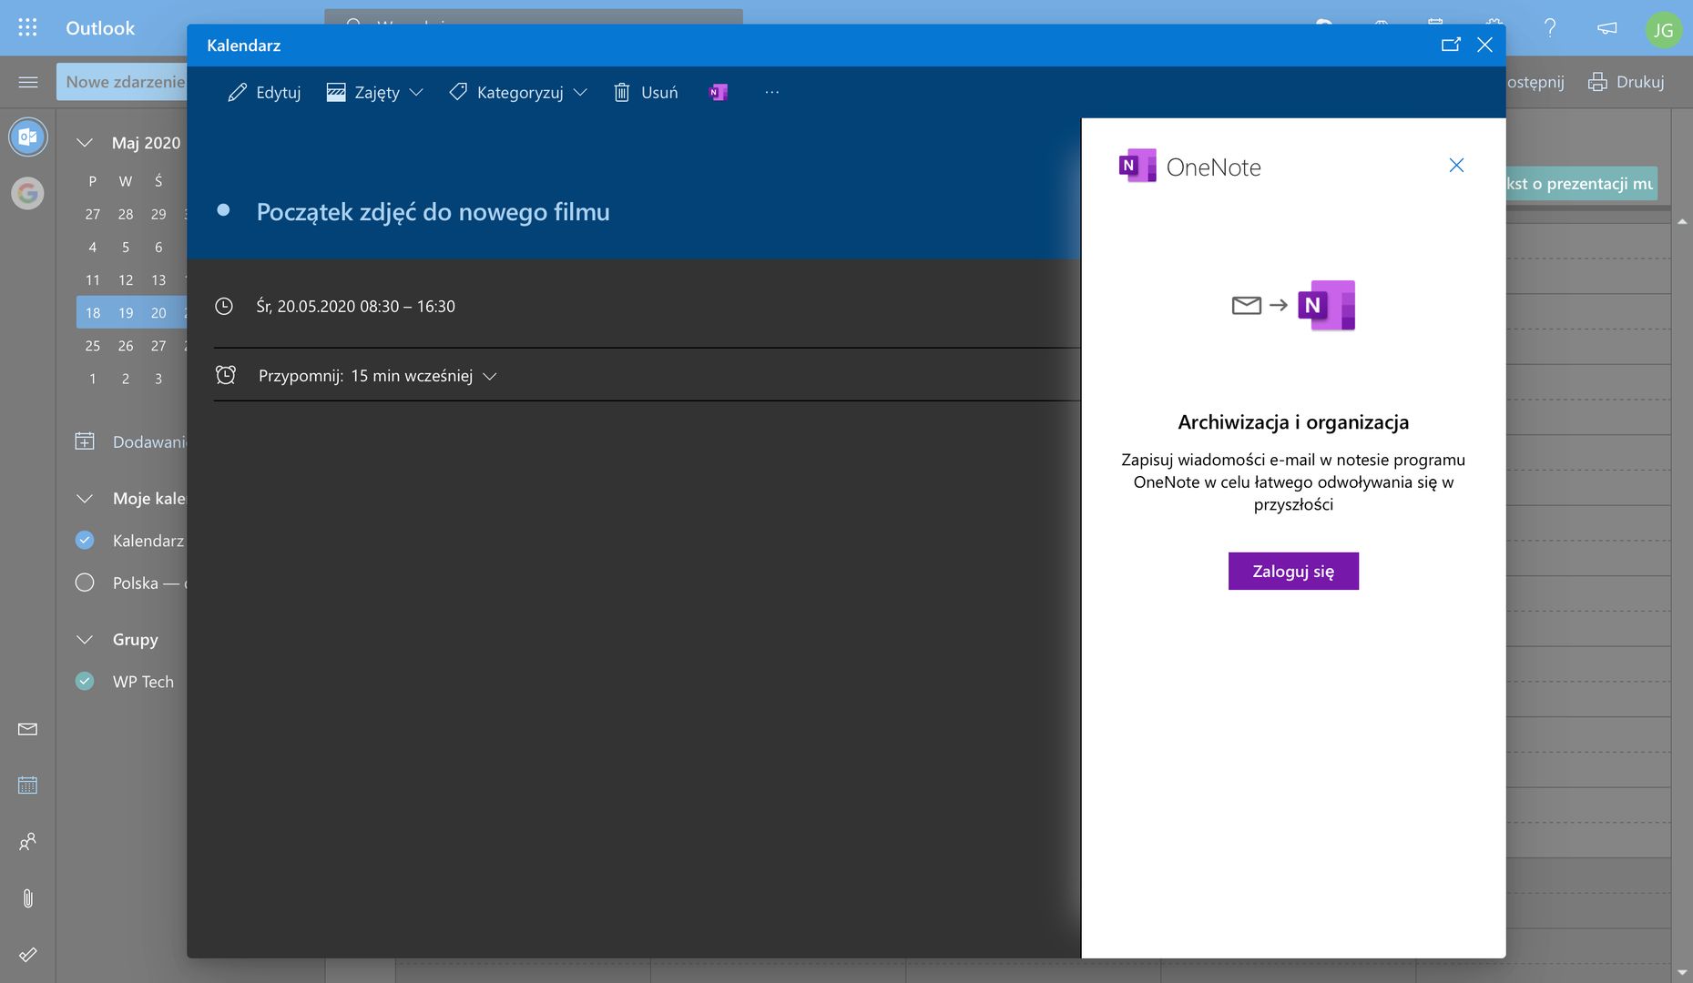Collapse the Grupy section
1693x983 pixels.
coord(85,639)
